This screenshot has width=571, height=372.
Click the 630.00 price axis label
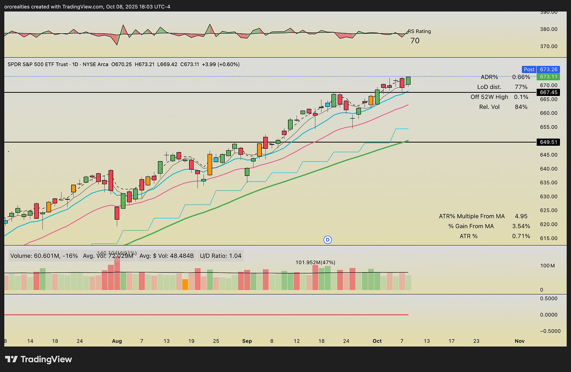549,196
